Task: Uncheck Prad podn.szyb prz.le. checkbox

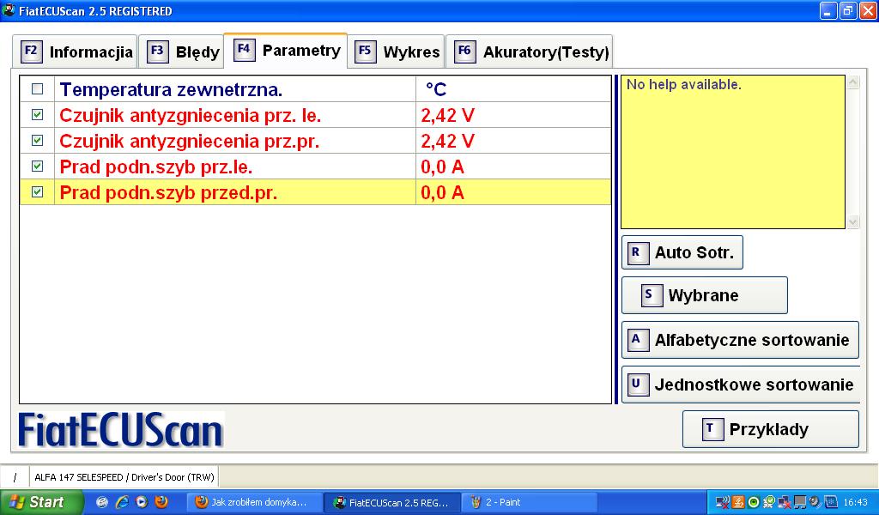Action: pos(38,167)
